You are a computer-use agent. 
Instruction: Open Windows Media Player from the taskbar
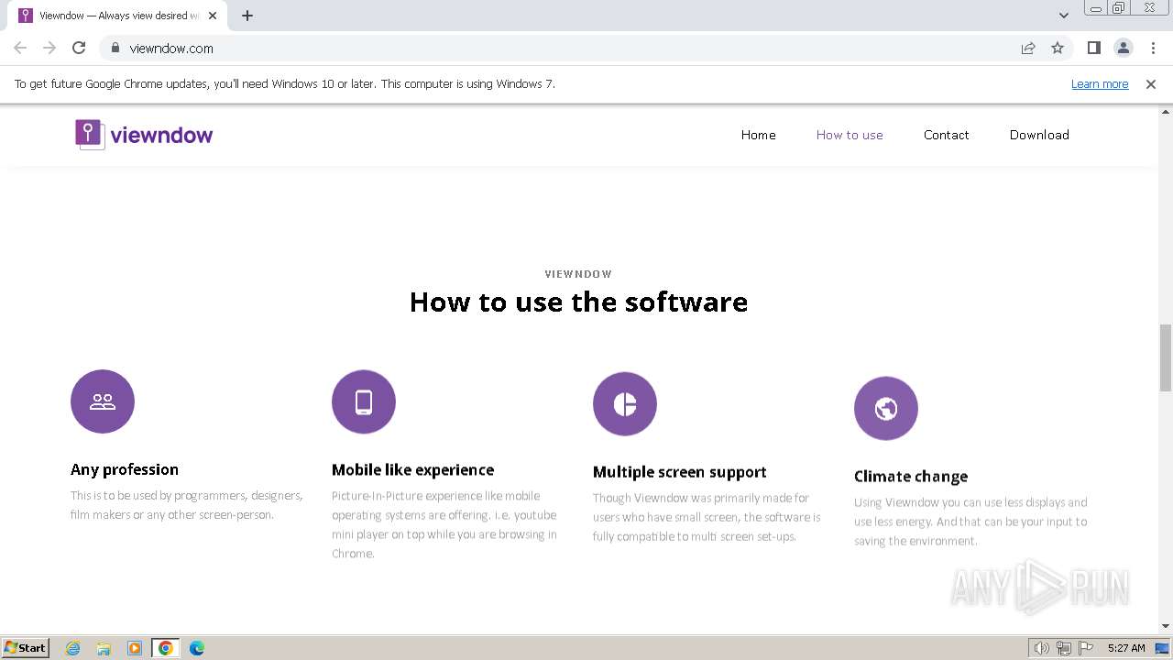coord(135,648)
